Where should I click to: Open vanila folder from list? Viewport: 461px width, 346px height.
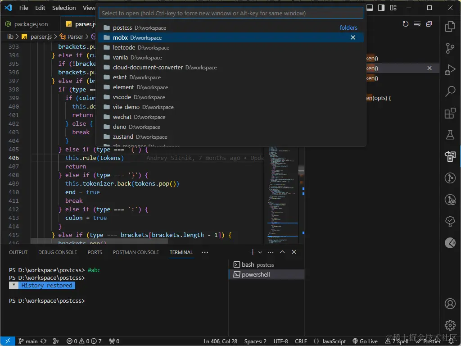231,57
